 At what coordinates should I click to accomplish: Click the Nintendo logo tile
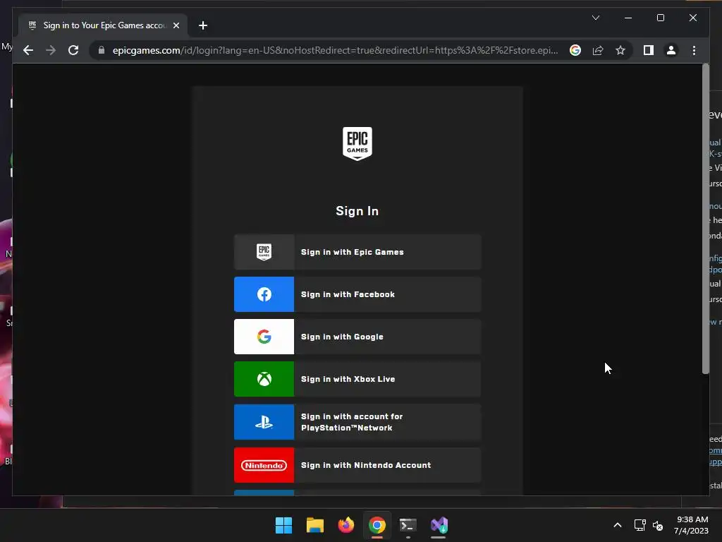coord(264,465)
